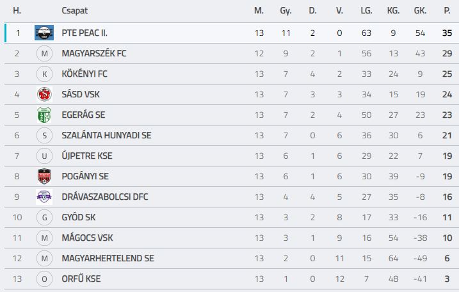Open MAGYARHERTELEND SE team page
This screenshot has height=292, width=459.
(x=108, y=258)
